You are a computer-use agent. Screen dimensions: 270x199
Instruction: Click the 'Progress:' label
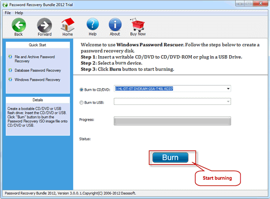(x=87, y=120)
